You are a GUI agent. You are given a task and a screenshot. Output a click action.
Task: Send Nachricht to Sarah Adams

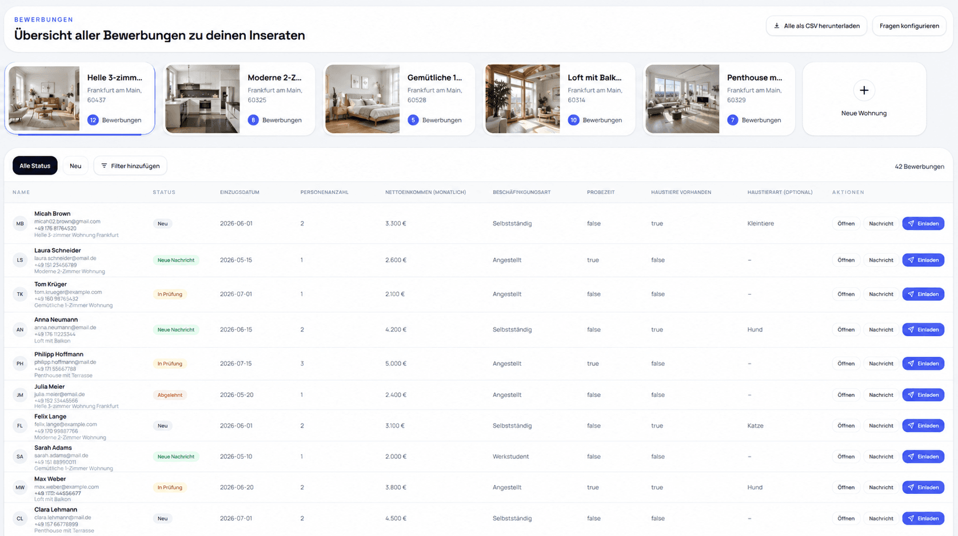click(881, 457)
